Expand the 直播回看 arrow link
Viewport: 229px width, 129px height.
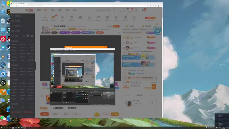147,26
